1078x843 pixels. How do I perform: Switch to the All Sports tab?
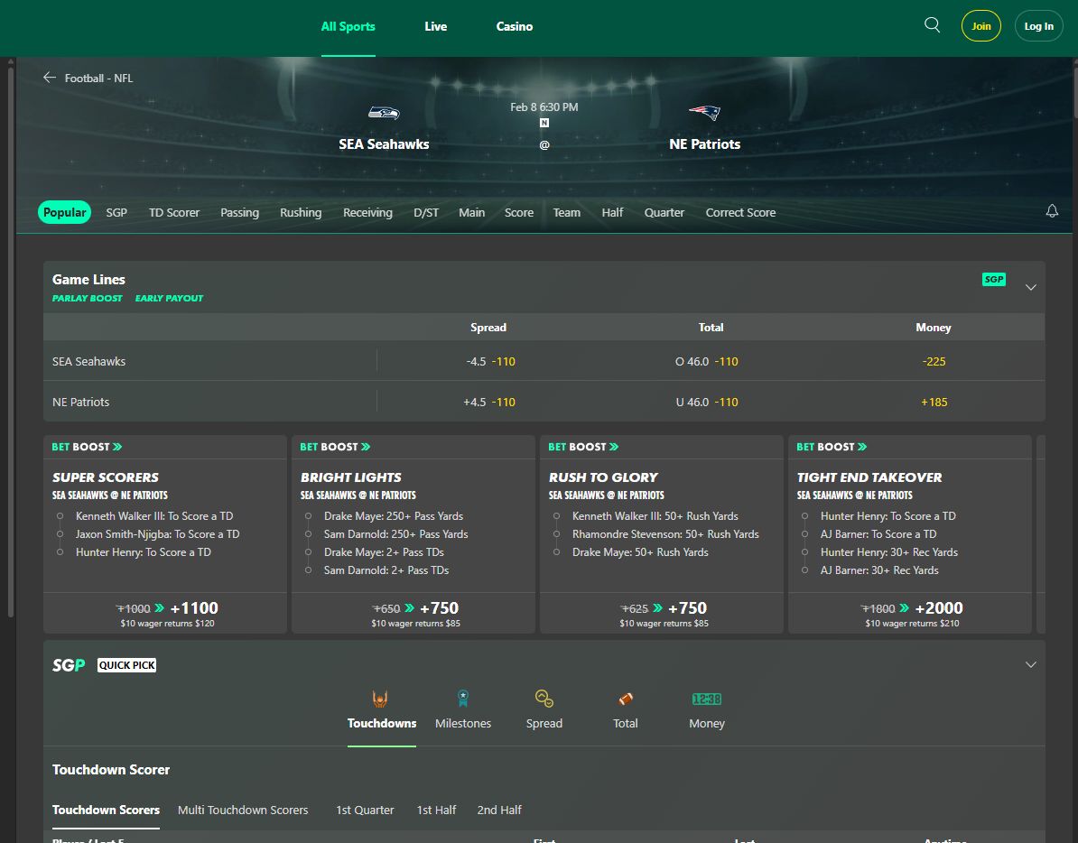(x=348, y=26)
